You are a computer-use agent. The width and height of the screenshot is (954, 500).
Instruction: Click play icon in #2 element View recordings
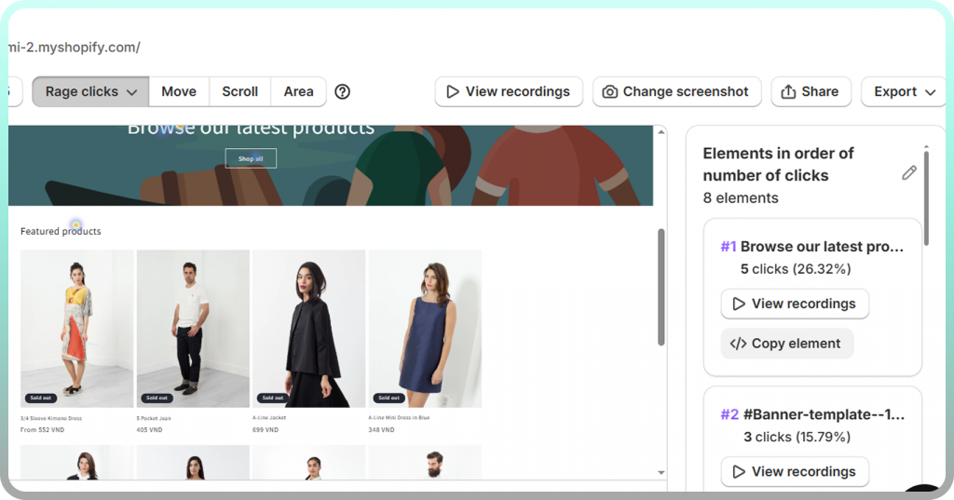pyautogui.click(x=739, y=471)
